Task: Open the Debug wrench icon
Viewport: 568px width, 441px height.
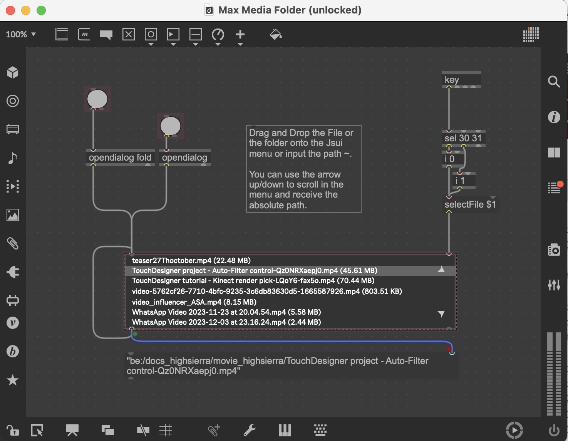Action: pos(250,430)
